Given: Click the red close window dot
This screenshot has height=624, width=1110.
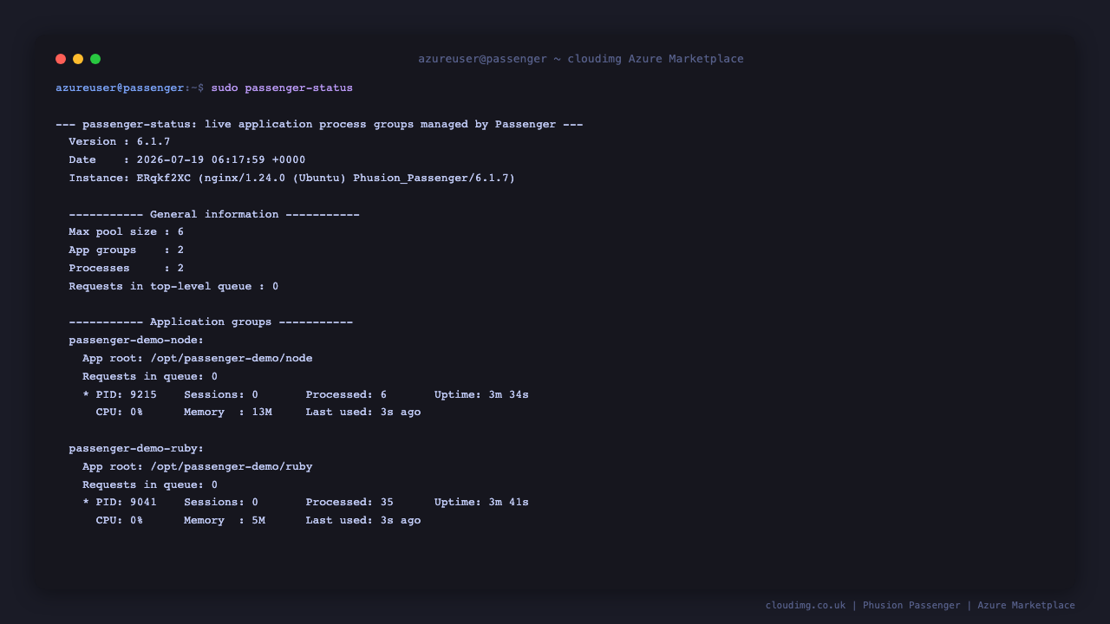Looking at the screenshot, I should tap(61, 59).
